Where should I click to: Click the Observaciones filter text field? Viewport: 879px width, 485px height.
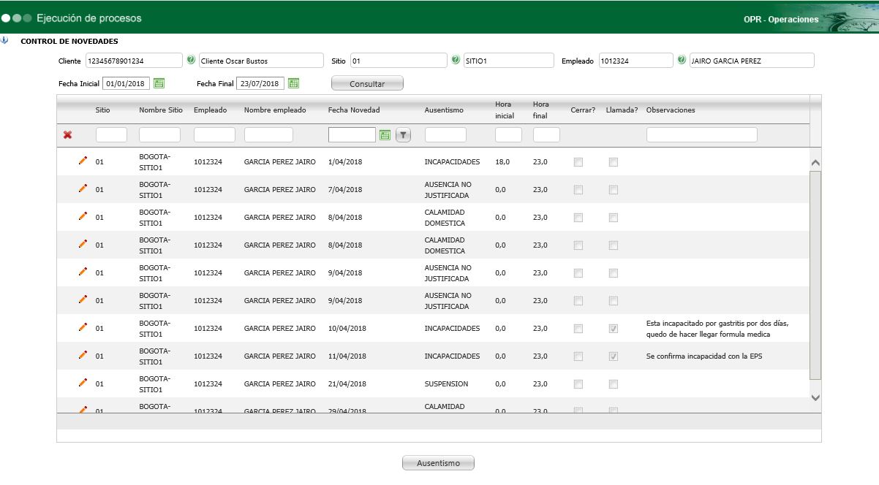pyautogui.click(x=701, y=135)
